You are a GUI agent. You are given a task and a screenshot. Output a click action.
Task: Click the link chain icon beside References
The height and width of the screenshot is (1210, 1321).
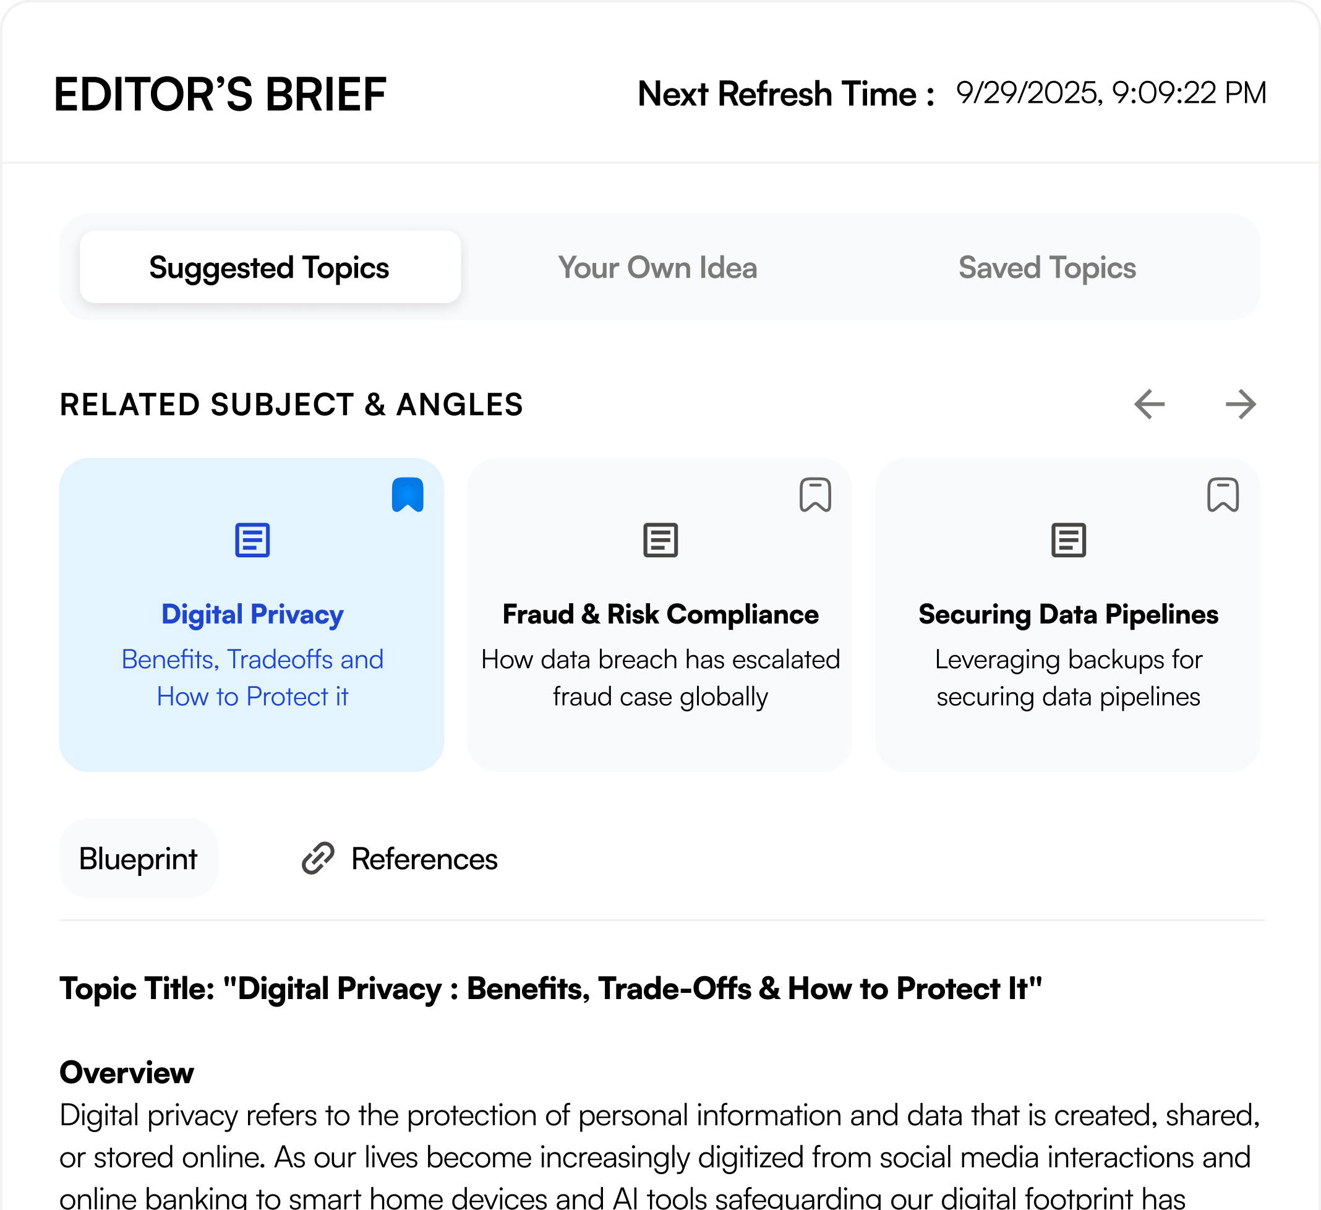coord(318,859)
